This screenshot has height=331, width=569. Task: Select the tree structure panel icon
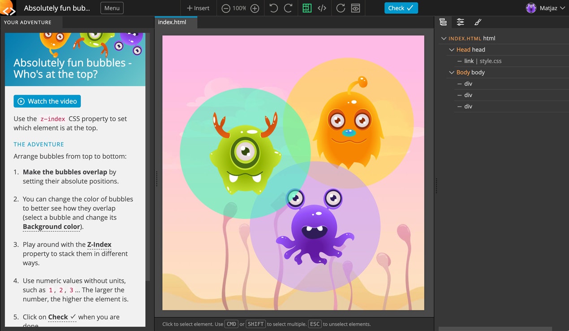[443, 22]
